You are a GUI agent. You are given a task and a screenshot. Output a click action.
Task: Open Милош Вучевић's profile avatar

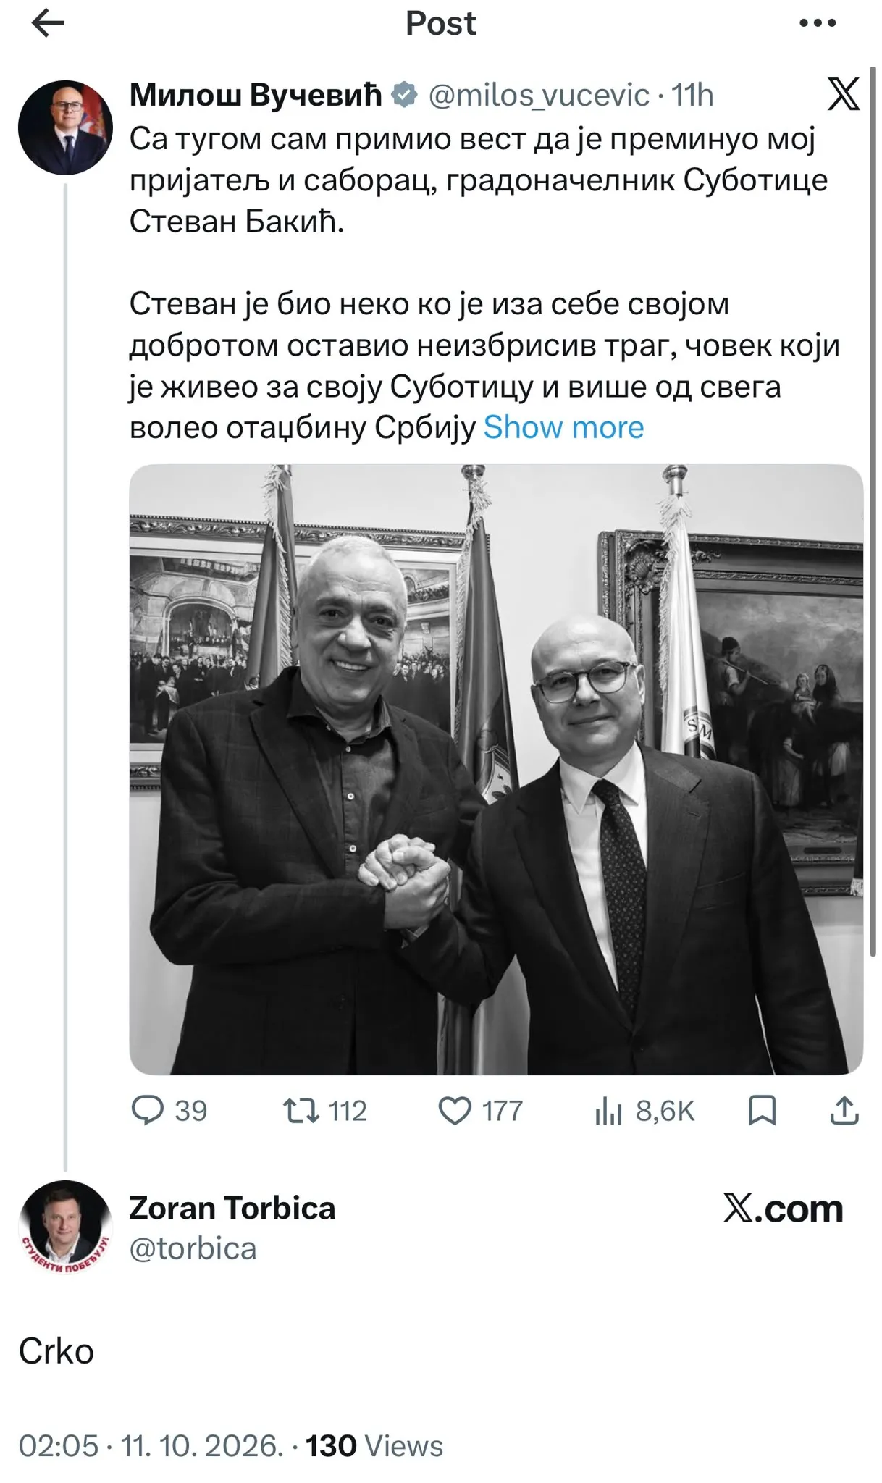(x=65, y=127)
